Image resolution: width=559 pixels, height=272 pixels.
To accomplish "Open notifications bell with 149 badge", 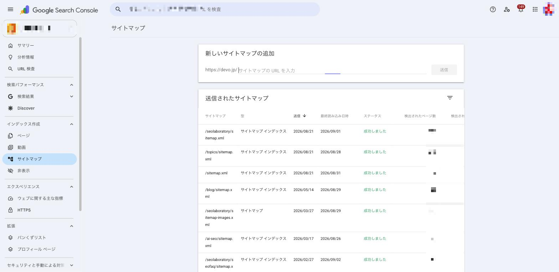I will pos(521,9).
